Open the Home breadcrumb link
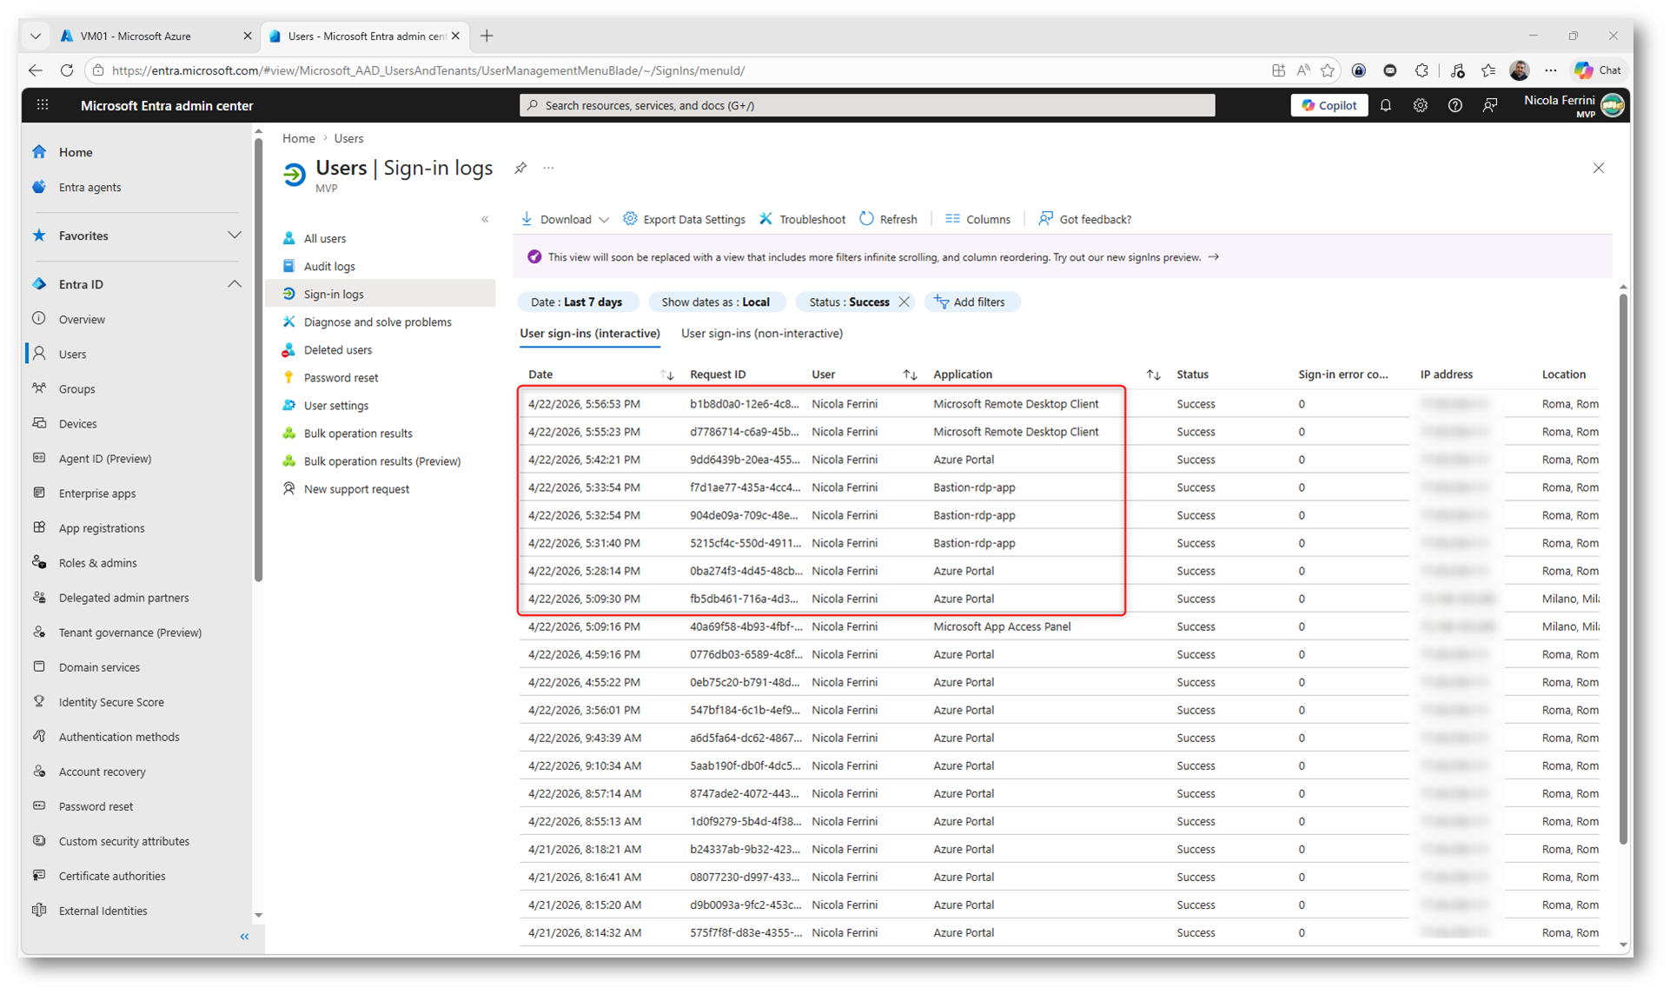 (x=298, y=138)
